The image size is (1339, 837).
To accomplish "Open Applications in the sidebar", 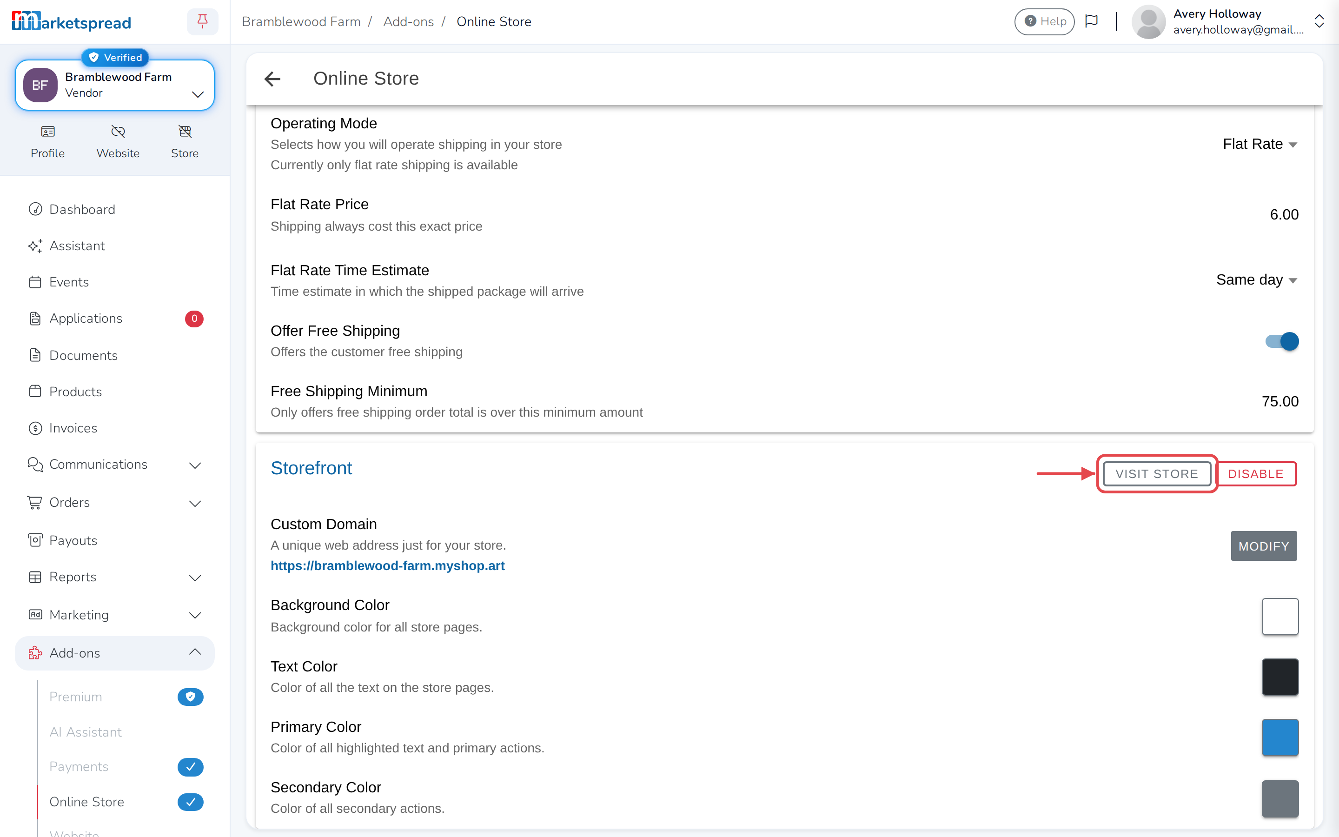I will click(115, 319).
